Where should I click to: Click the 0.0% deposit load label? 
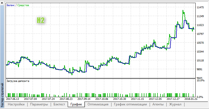click(x=200, y=97)
